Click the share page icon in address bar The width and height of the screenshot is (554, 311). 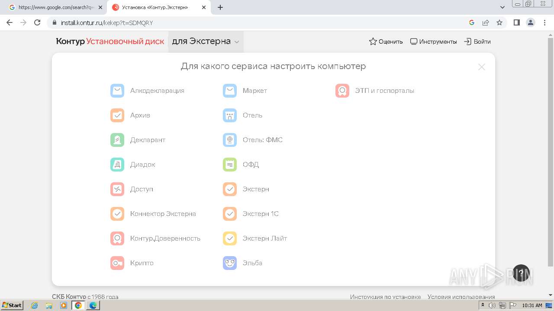pos(486,22)
